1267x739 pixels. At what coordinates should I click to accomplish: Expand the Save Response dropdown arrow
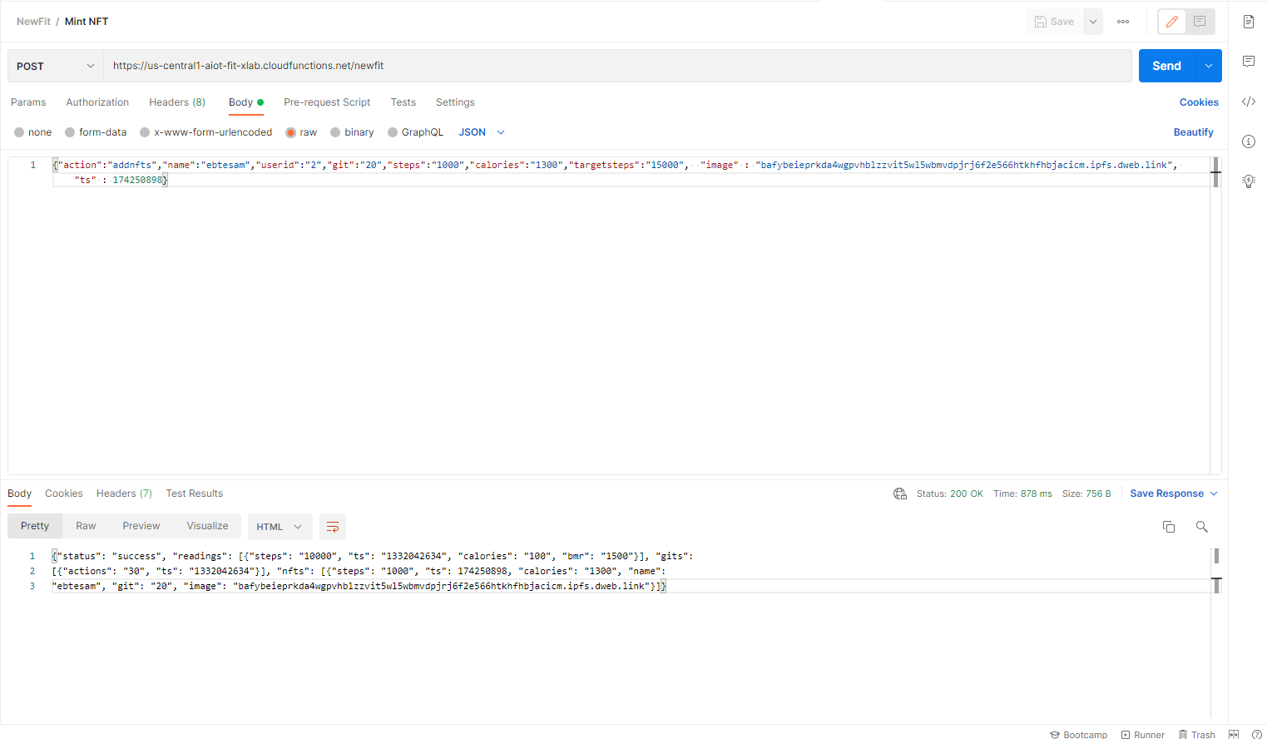(1214, 493)
